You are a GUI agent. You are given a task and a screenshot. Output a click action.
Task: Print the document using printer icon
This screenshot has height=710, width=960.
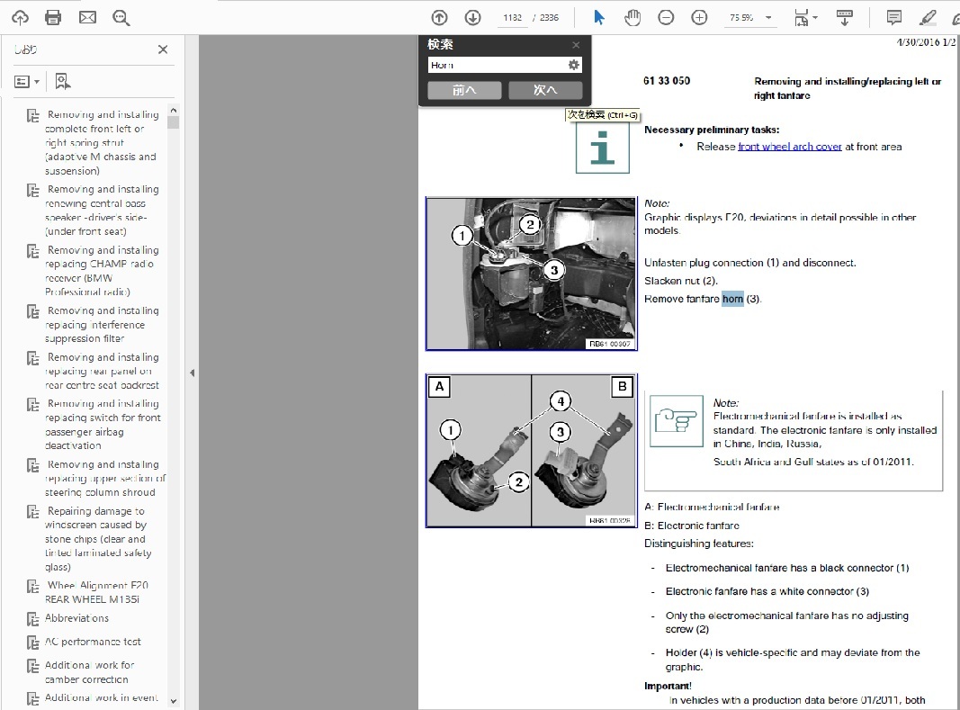tap(53, 18)
